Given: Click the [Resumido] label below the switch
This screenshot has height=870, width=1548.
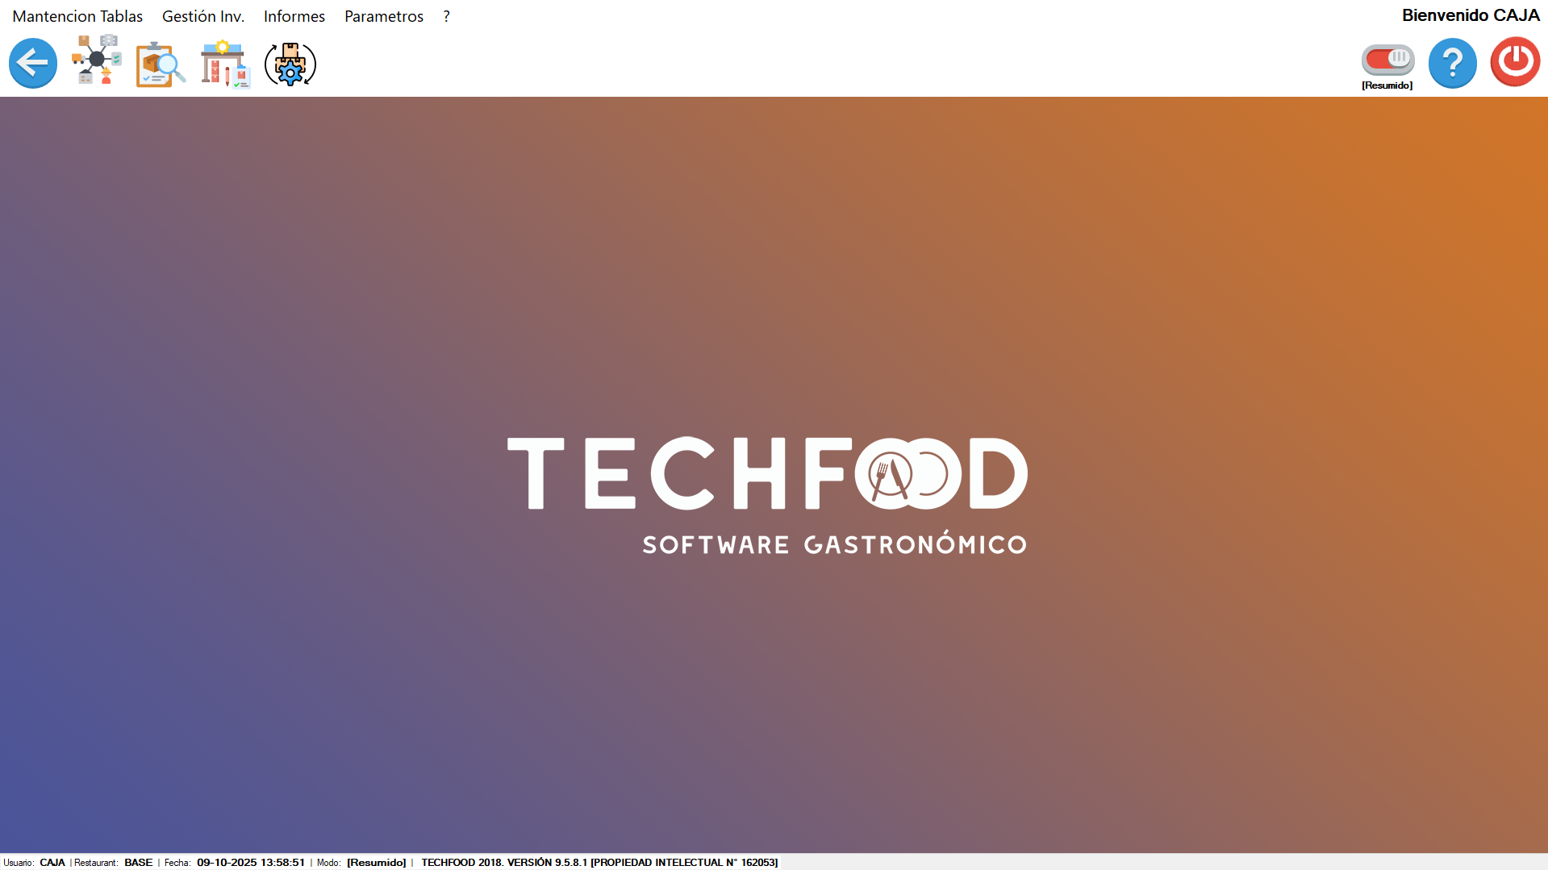Looking at the screenshot, I should click(x=1387, y=85).
